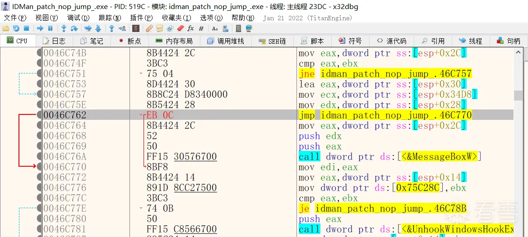Open the 收藏夹(I) menu
Image resolution: width=528 pixels, height=237 pixels.
coord(176,18)
